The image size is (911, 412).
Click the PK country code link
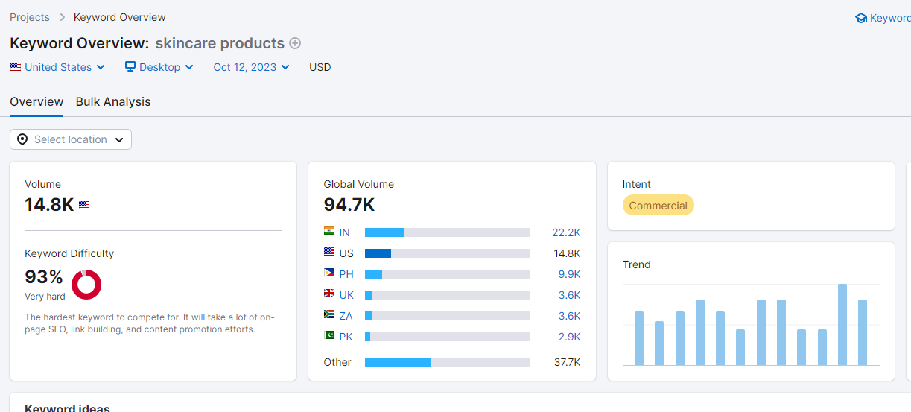(x=346, y=337)
